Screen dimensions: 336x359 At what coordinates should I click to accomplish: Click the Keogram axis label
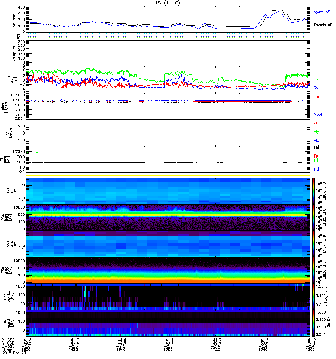coord(14,54)
